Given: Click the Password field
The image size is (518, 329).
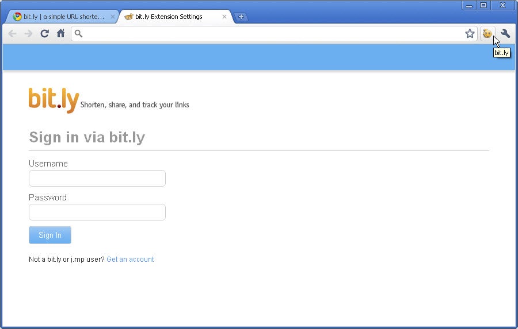Looking at the screenshot, I should 97,212.
